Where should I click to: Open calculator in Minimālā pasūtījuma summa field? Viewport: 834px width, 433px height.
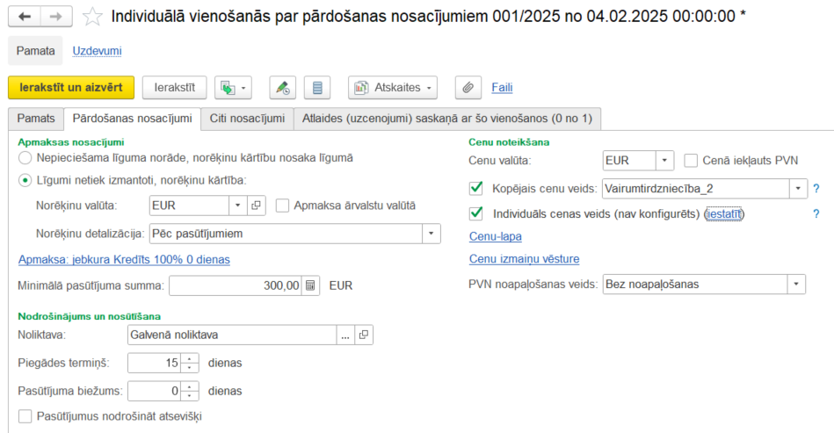[310, 285]
